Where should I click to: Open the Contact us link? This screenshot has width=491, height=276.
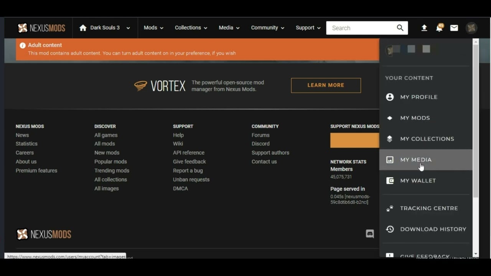coord(264,162)
